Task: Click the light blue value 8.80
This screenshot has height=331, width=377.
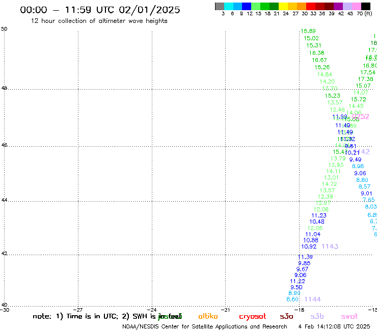Action: point(362,180)
